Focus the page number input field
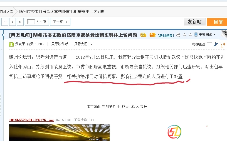The image size is (227, 141). point(31,22)
